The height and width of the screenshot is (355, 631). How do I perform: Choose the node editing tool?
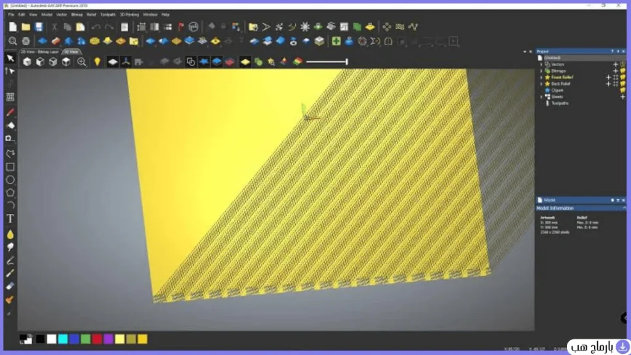[x=10, y=71]
